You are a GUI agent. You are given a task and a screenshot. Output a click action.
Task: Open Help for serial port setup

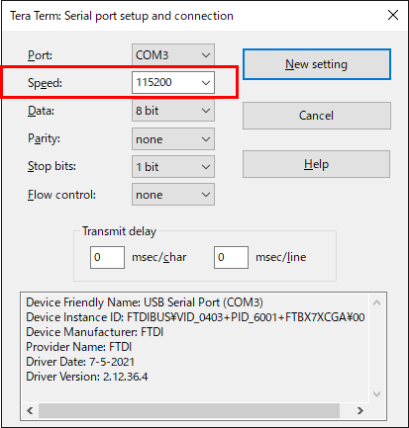coord(317,164)
